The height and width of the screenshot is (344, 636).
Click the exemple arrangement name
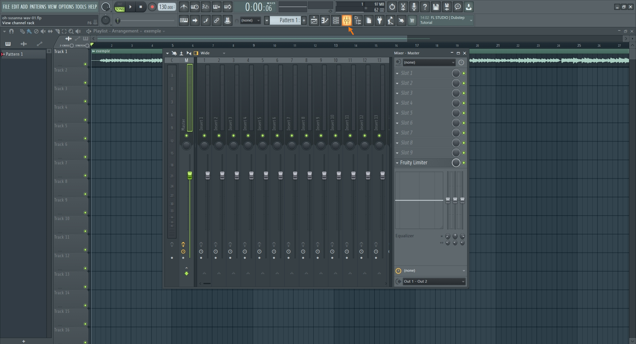pos(152,31)
